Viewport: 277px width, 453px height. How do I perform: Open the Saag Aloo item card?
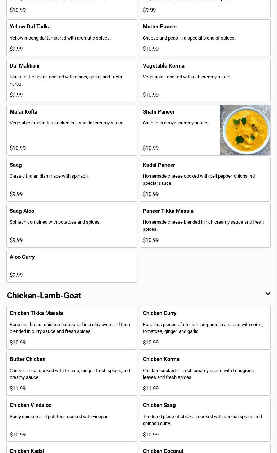(72, 225)
